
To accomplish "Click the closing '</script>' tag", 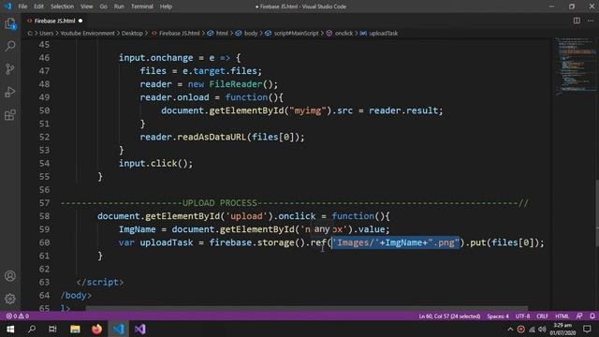I will pyautogui.click(x=100, y=283).
